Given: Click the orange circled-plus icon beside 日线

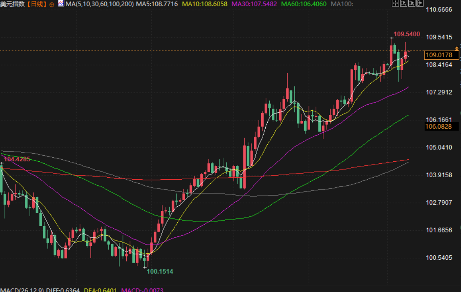Looking at the screenshot, I should pos(51,4).
